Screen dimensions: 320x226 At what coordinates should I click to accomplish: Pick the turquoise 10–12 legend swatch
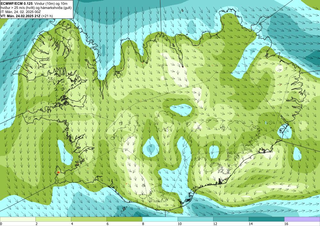point(196,219)
